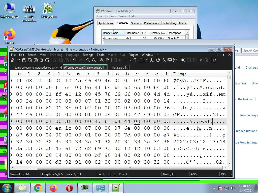Switch to the Kofala.jpg tab
The height and width of the screenshot is (193, 258).
click(x=118, y=68)
